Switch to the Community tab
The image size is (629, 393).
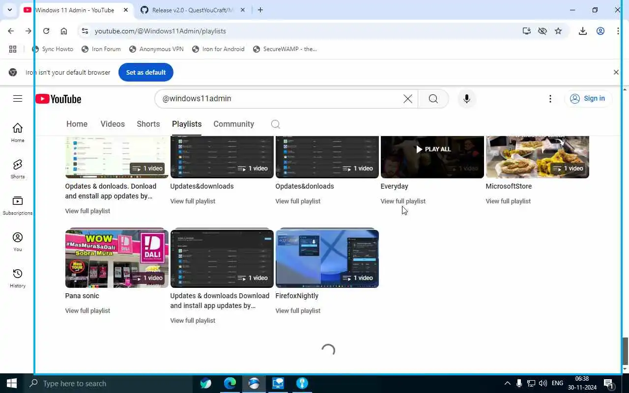point(233,124)
